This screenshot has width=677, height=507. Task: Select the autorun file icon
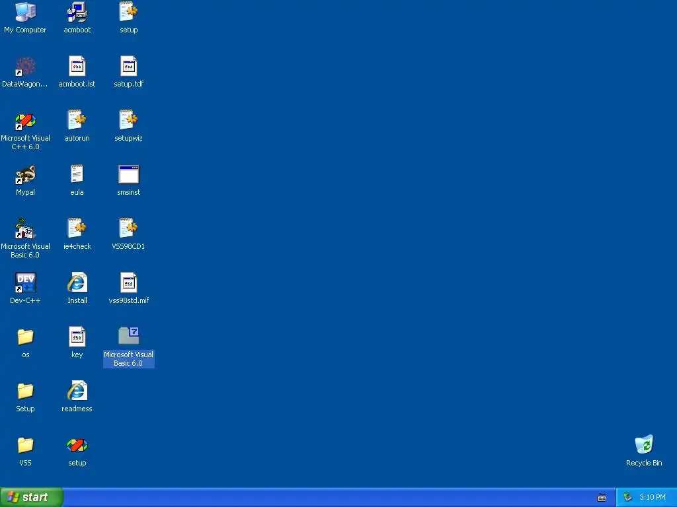[x=77, y=120]
